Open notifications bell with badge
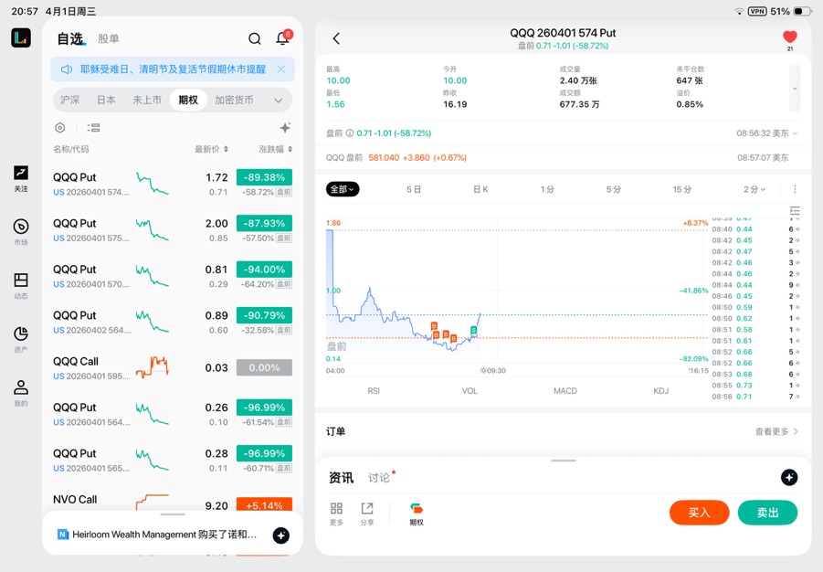This screenshot has height=572, width=823. click(283, 37)
